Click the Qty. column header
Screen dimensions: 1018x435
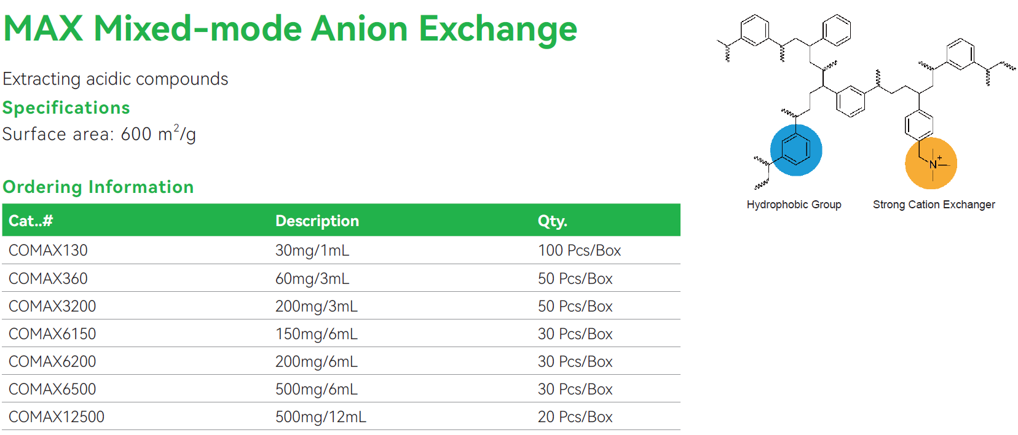552,221
